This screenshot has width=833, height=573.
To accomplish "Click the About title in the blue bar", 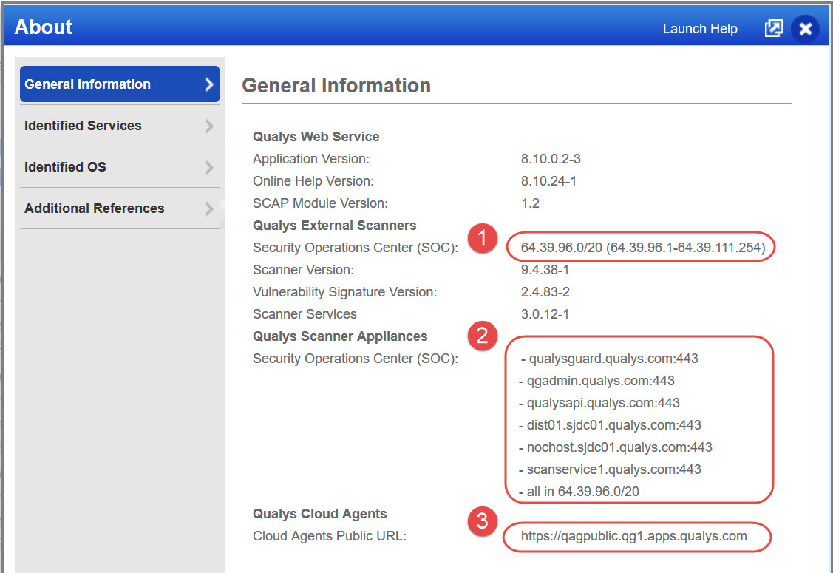I will click(x=43, y=27).
